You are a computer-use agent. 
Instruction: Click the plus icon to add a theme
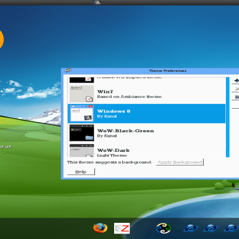pos(237,81)
